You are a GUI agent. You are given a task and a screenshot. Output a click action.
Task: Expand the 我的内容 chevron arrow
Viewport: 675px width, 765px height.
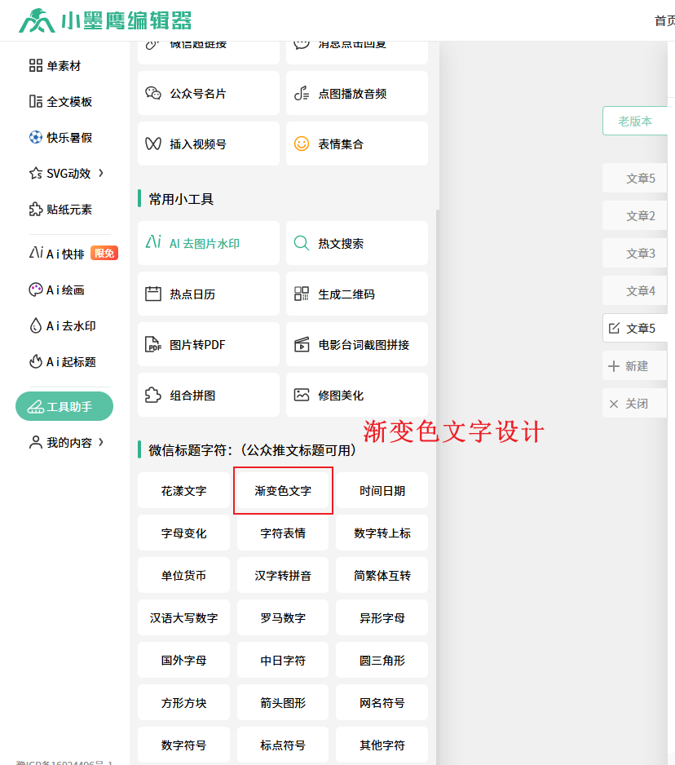[101, 442]
